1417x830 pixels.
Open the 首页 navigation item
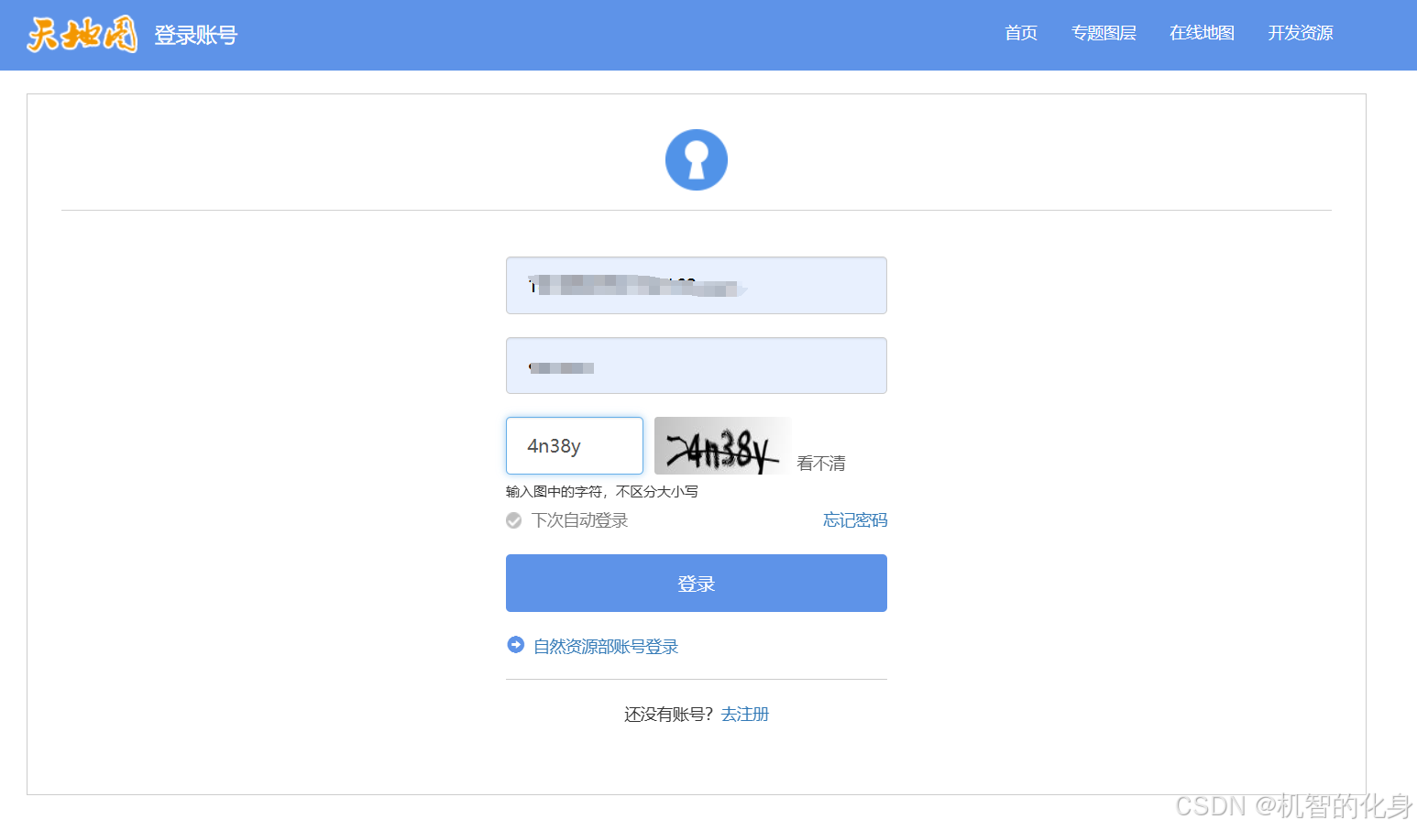pos(1021,33)
